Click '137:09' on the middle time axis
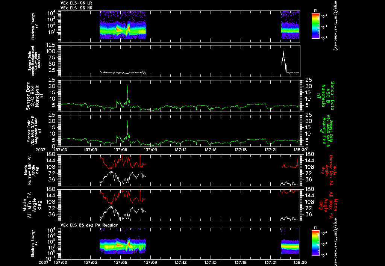The height and width of the screenshot is (266, 385). pos(150,149)
